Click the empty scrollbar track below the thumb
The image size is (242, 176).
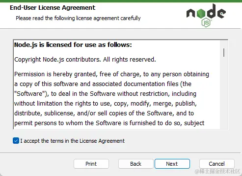pyautogui.click(x=224, y=93)
